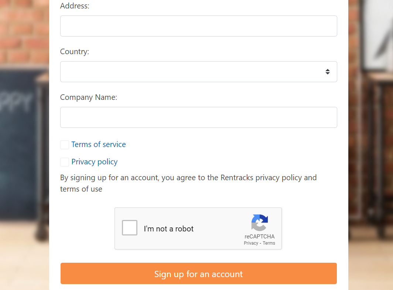Viewport: 393px width, 290px height.
Task: Open the Privacy policy link
Action: point(95,162)
